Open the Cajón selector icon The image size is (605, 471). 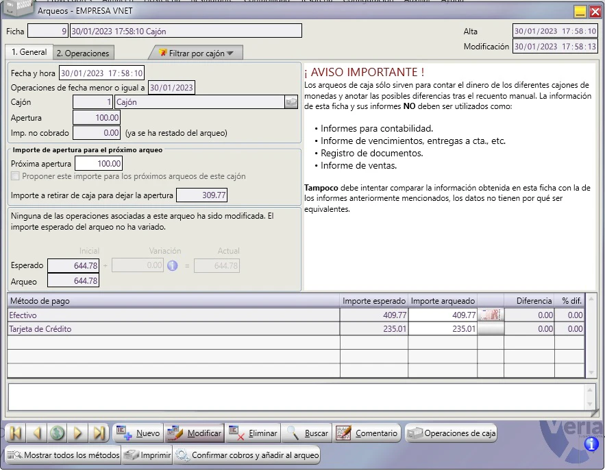(291, 102)
